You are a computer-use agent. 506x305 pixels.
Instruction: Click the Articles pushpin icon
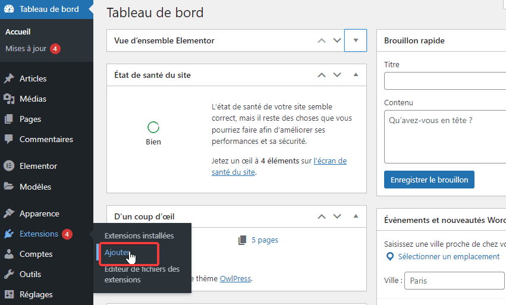coord(9,78)
